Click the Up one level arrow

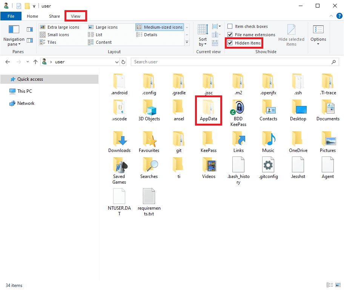35,62
